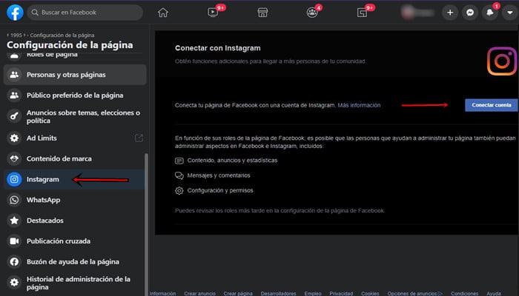Click the Personas y otras páginas icon
Viewport: 519px width, 296px height.
click(14, 75)
